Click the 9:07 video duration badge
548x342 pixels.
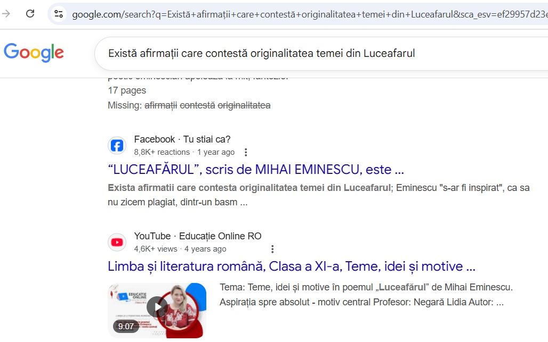[x=126, y=327]
